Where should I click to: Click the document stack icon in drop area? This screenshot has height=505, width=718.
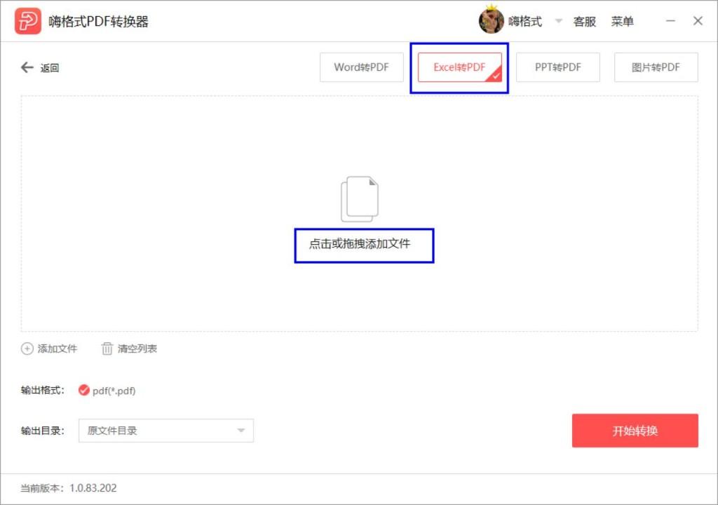tap(360, 198)
